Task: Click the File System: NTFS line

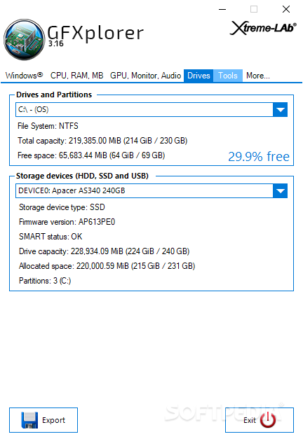Action: [x=48, y=126]
